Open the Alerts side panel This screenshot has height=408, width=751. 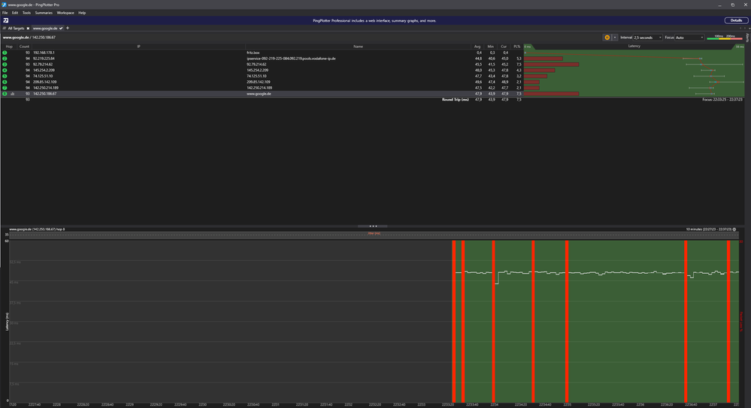748,37
